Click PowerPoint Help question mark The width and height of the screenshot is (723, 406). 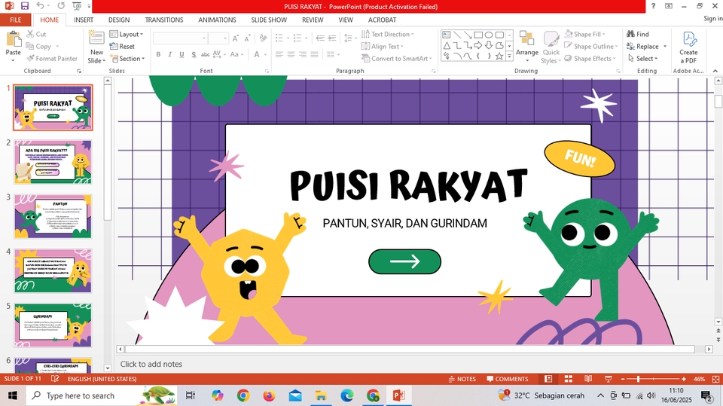(653, 6)
